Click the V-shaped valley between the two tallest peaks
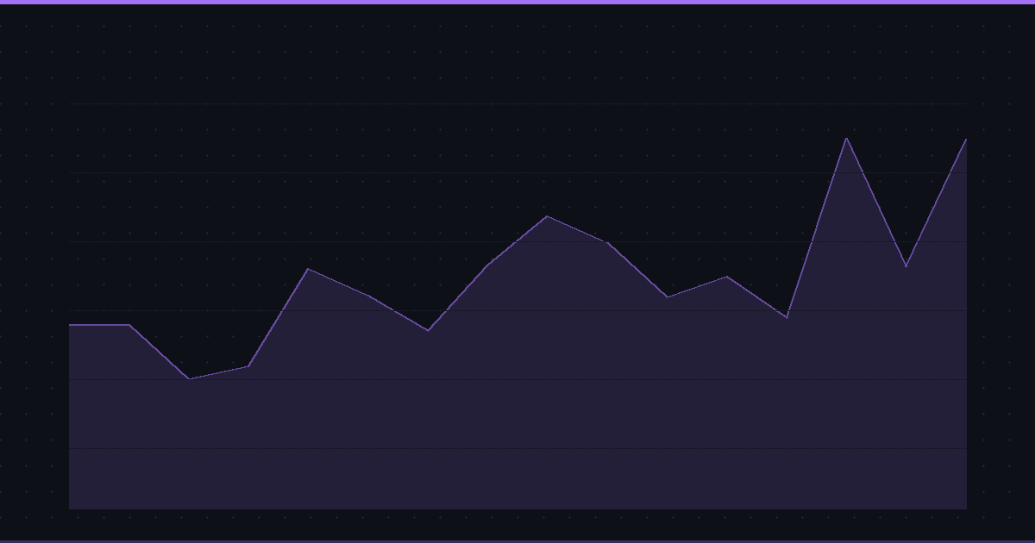 point(906,266)
